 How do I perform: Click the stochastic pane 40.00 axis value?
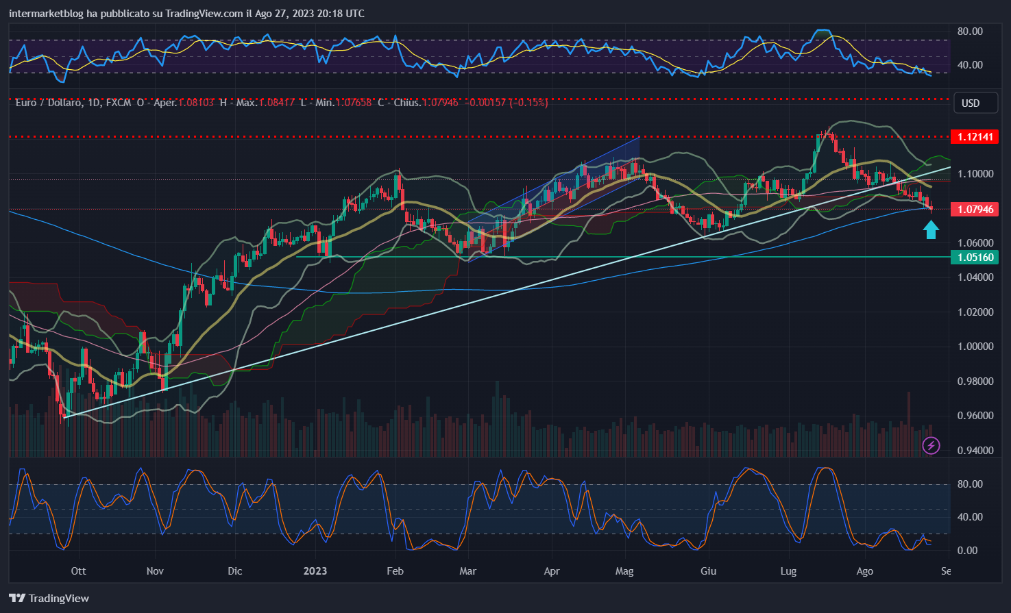tap(970, 517)
